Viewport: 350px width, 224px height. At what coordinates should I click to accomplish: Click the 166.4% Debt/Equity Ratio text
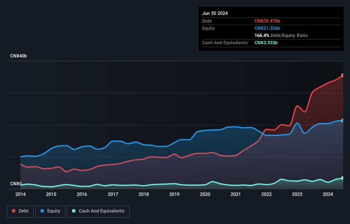coord(281,35)
